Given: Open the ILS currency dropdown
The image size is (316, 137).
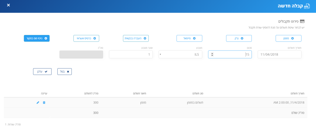Looking at the screenshot, I should [180, 54].
